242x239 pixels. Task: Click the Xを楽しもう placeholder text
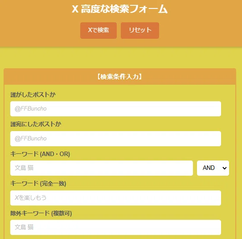coord(31,198)
